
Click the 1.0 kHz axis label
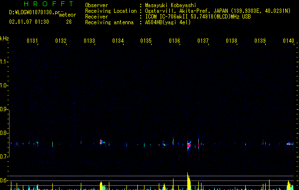(4, 85)
